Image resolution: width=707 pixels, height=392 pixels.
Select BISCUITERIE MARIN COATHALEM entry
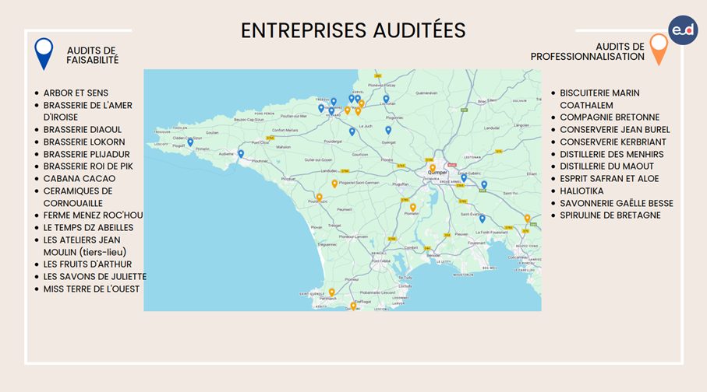599,99
